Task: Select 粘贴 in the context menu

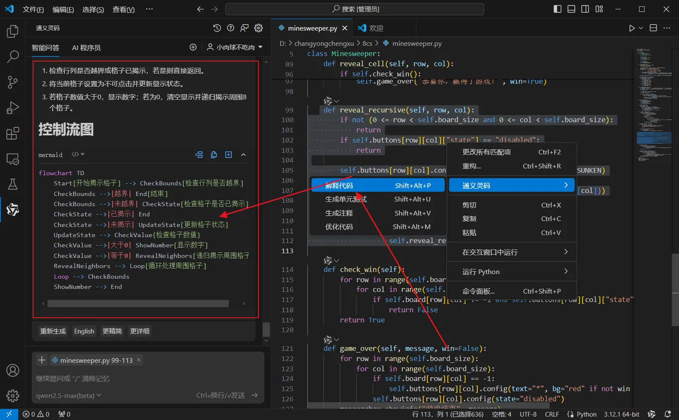Action: coord(511,233)
